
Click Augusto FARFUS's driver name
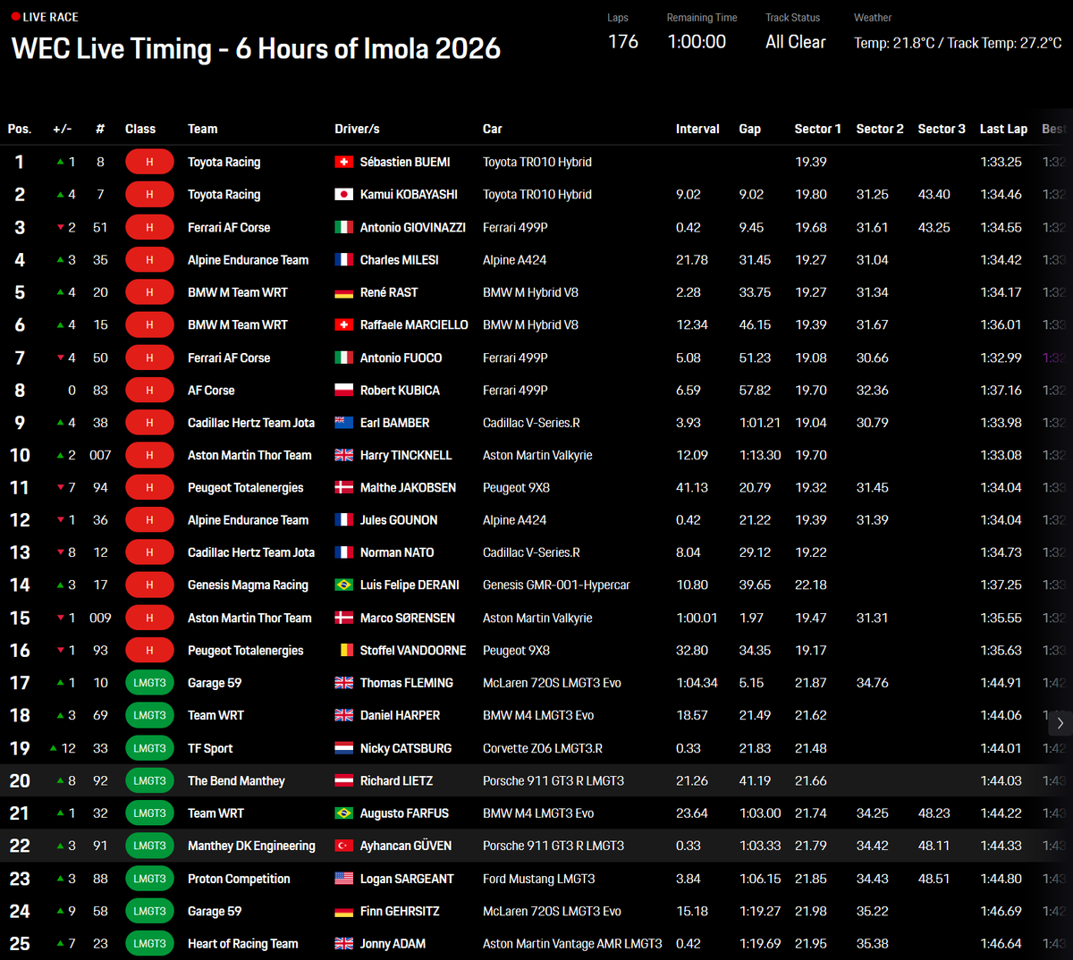click(x=404, y=813)
